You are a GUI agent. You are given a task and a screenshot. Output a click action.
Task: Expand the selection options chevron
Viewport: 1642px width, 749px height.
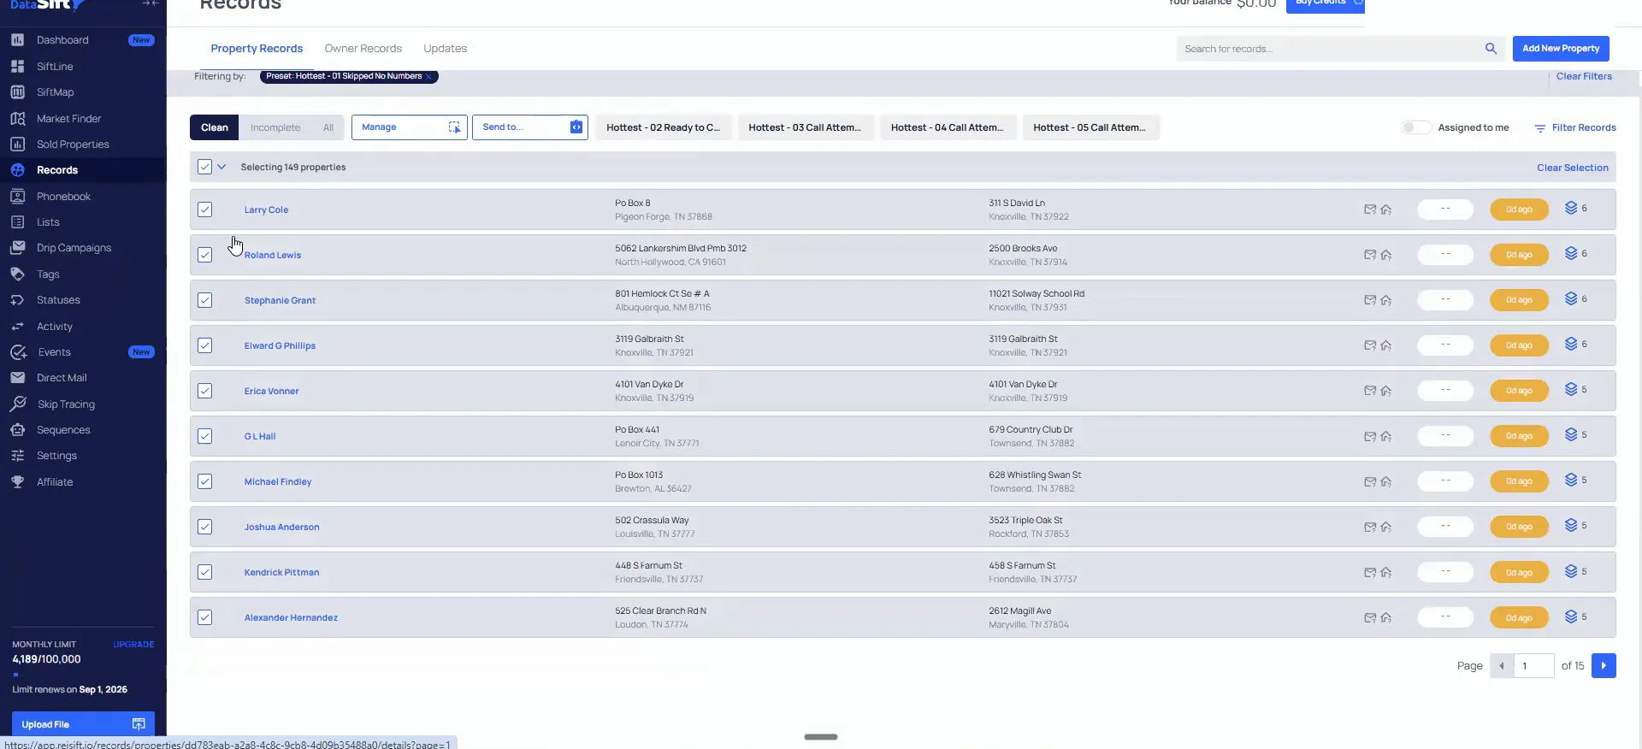point(221,167)
